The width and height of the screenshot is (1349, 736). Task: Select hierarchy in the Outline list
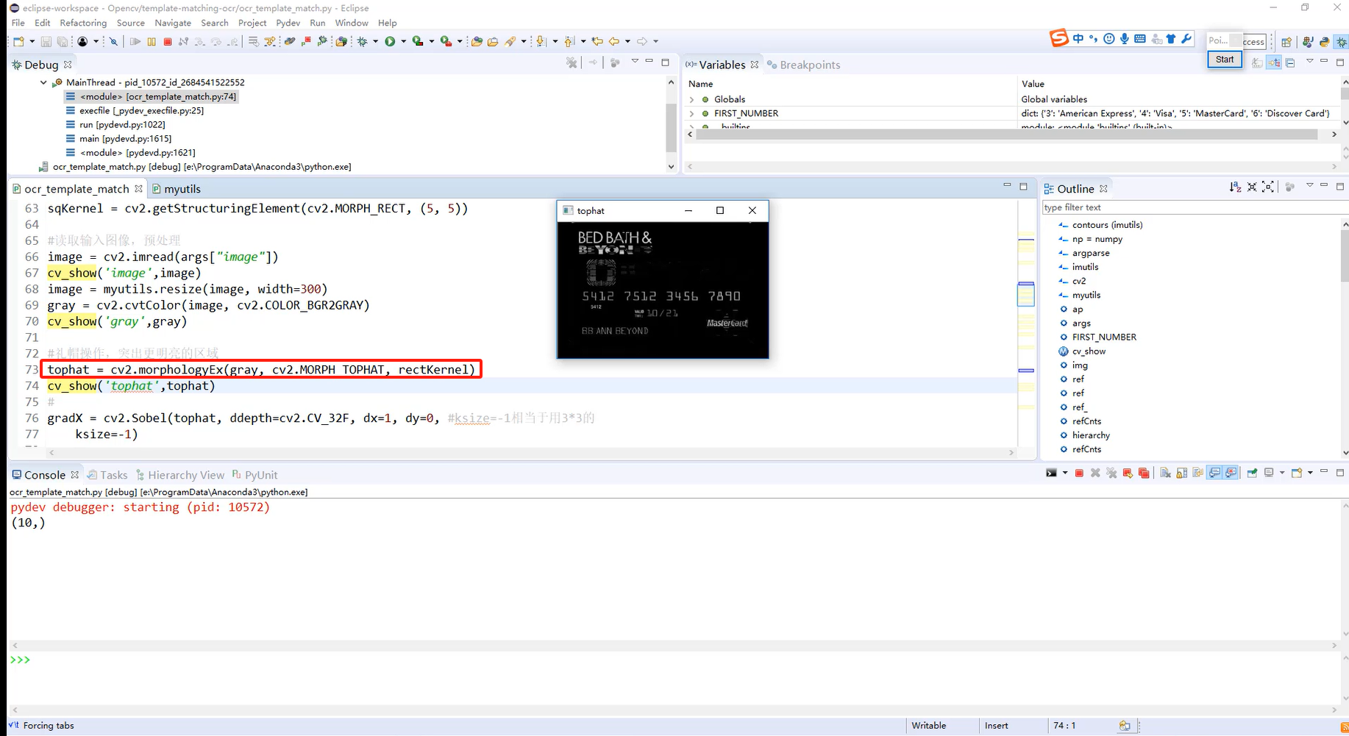pos(1090,435)
